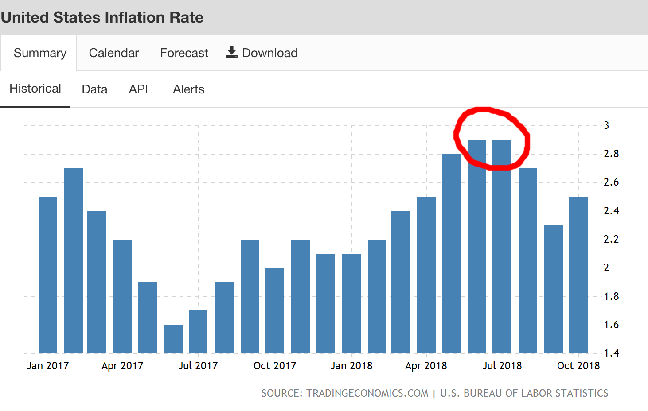
Task: Click the July 2017 bar
Action: (198, 332)
